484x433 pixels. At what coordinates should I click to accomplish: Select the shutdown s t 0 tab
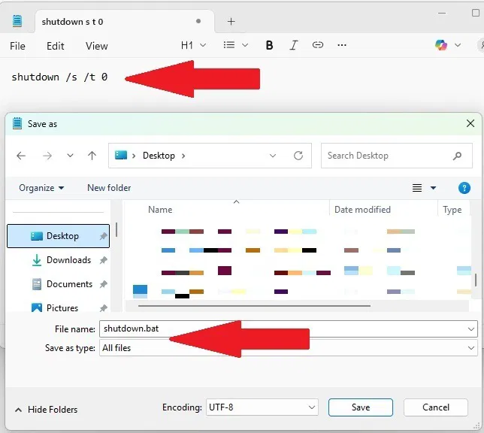point(125,21)
